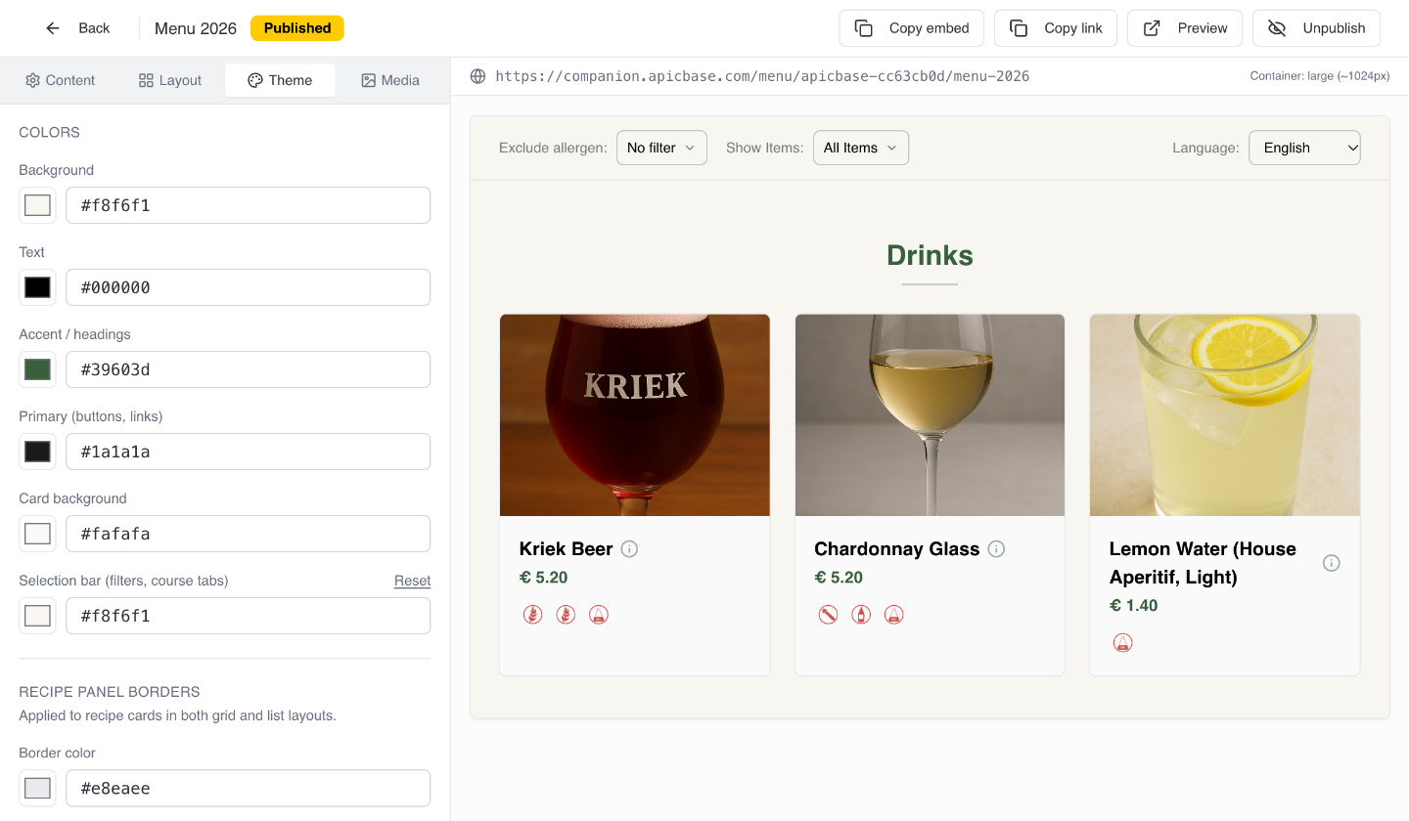The image size is (1409, 821).
Task: Click the flask allergen icon under Lemon Water
Action: [x=1123, y=643]
